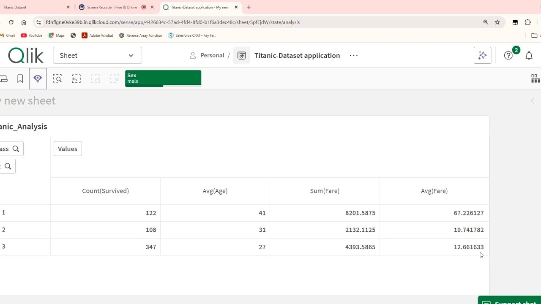The width and height of the screenshot is (541, 304).
Task: Click the previous sheet chevron arrow
Action: pos(533,101)
